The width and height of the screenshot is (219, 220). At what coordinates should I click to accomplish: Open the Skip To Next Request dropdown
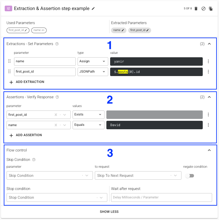138,176
